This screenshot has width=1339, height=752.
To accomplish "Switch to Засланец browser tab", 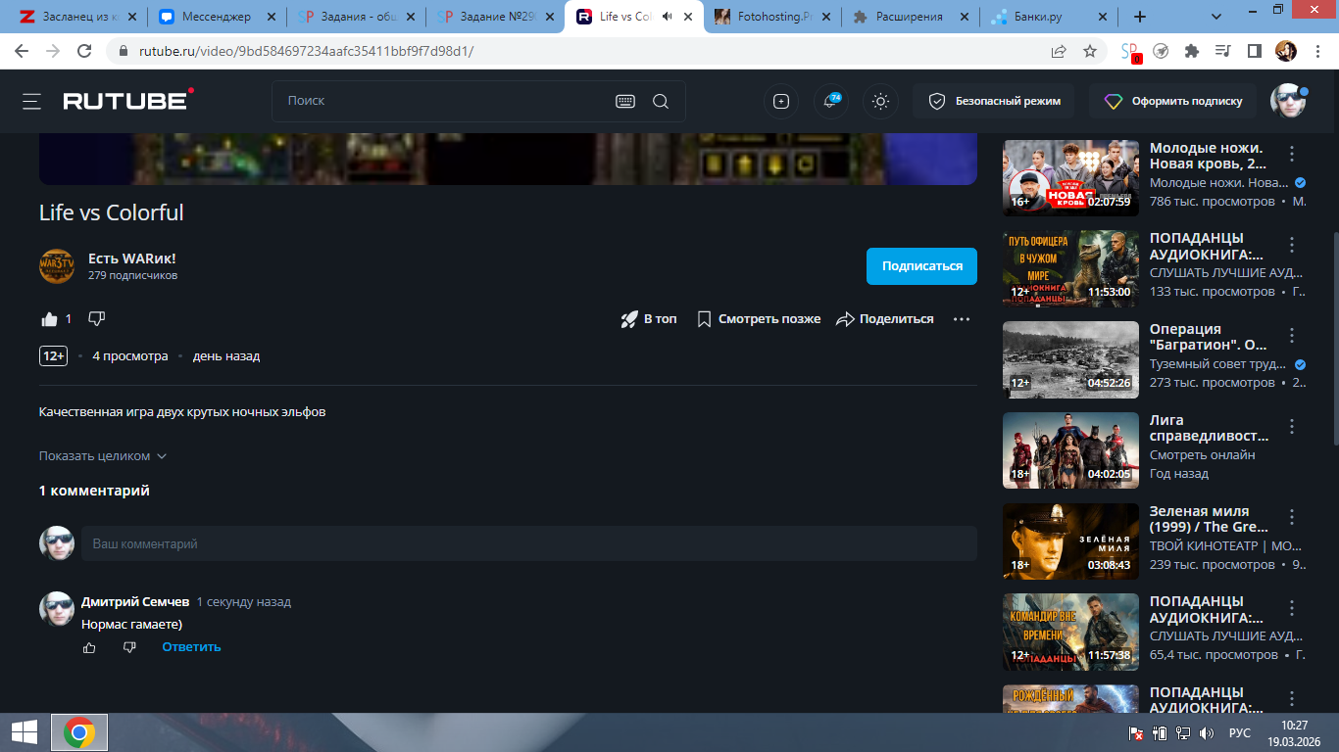I will tap(76, 17).
